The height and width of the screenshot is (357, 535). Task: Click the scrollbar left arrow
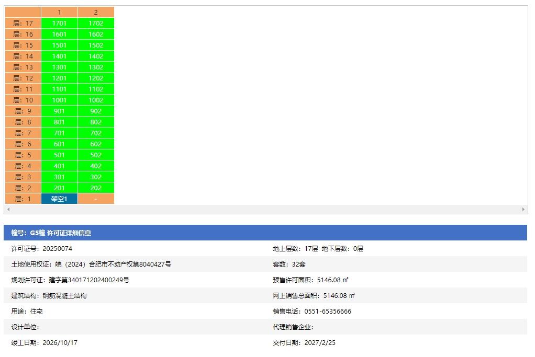coord(8,209)
